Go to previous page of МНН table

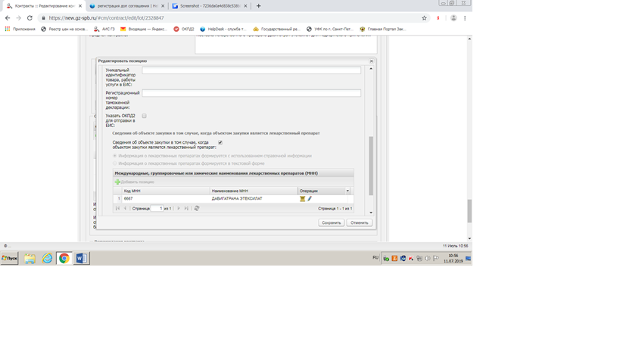126,208
